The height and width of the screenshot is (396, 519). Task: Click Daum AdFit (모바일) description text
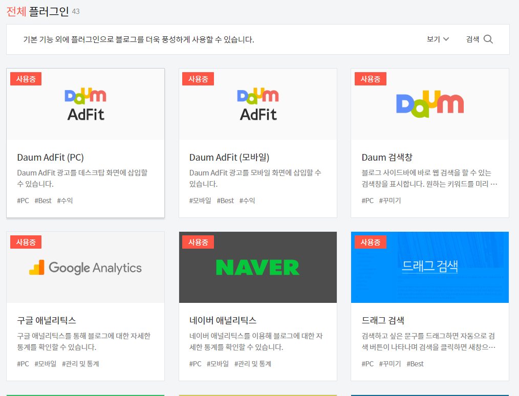click(255, 179)
